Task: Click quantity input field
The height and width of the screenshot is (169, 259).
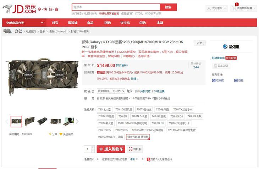Action: pyautogui.click(x=88, y=149)
